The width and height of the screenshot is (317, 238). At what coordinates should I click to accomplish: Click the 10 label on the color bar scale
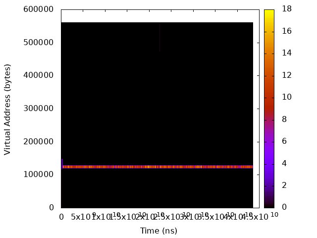[x=286, y=97]
